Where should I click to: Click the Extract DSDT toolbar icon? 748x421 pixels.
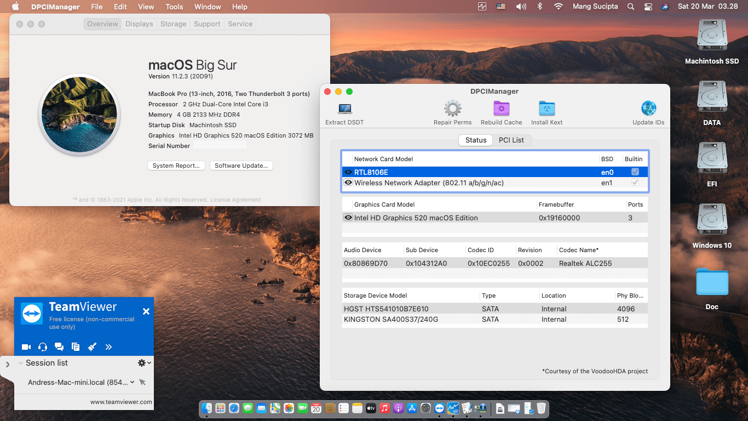point(344,109)
